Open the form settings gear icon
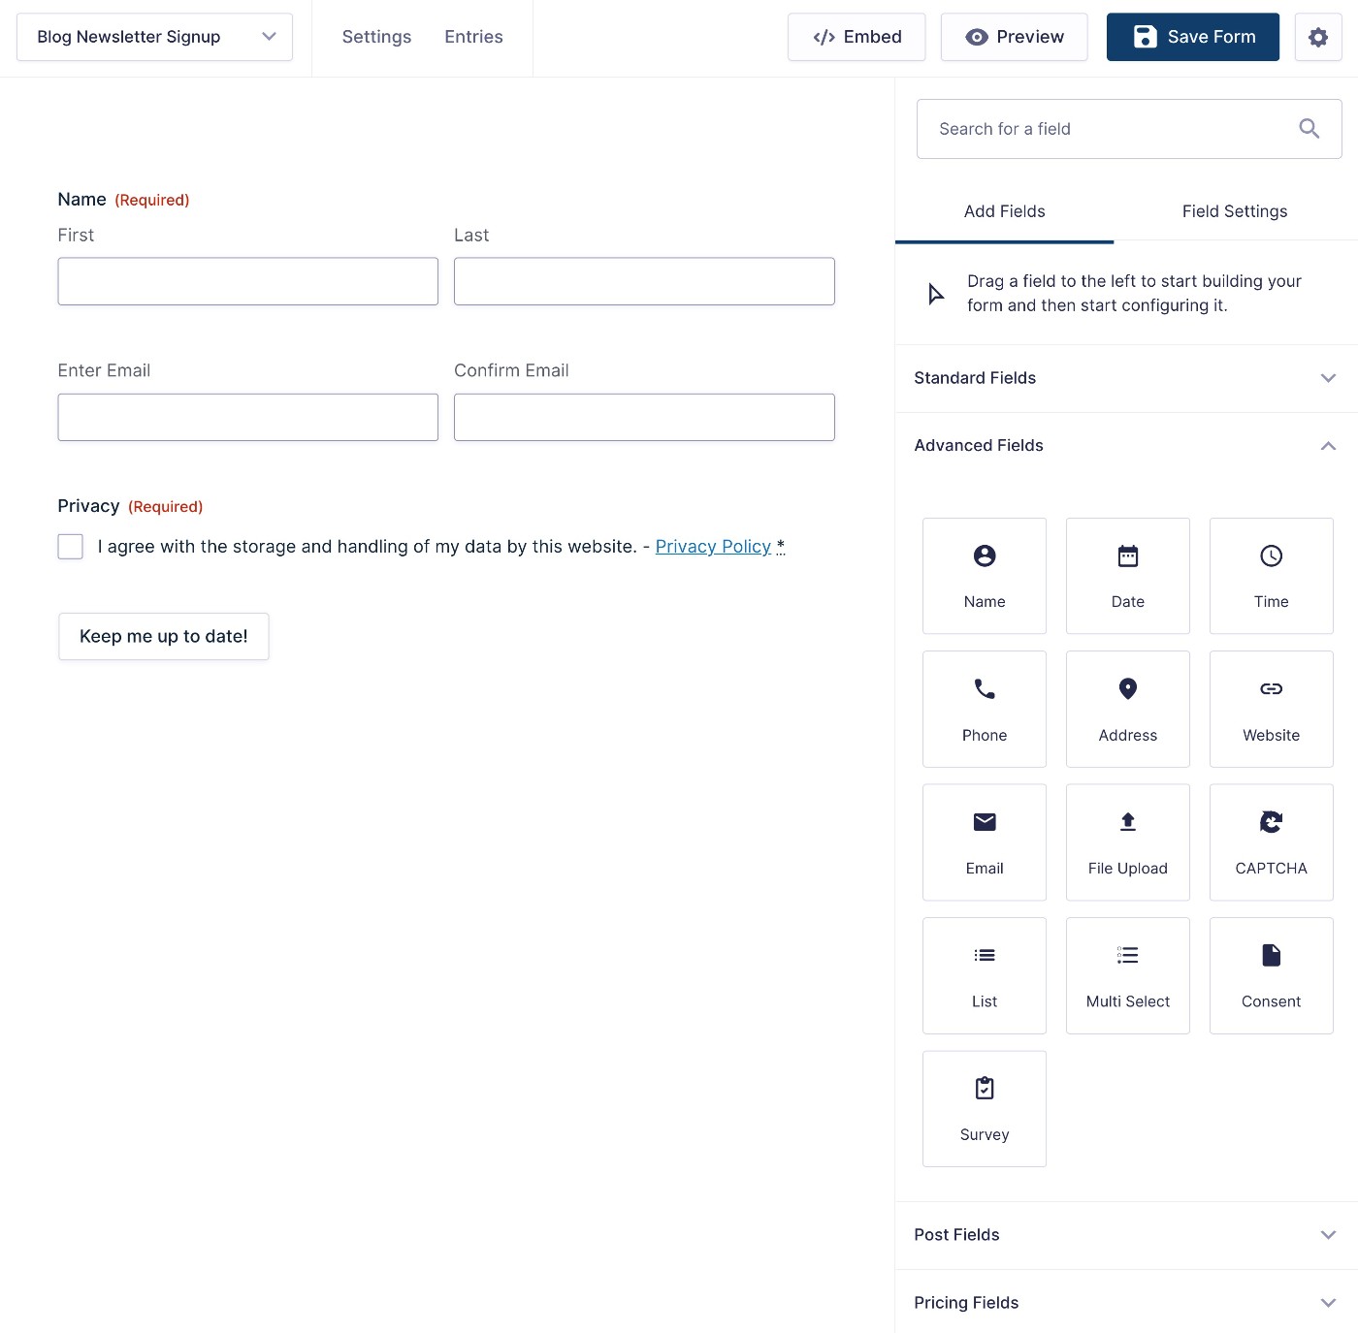The height and width of the screenshot is (1333, 1358). [1317, 36]
